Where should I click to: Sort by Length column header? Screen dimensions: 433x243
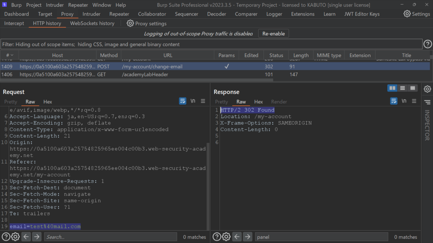coord(301,55)
